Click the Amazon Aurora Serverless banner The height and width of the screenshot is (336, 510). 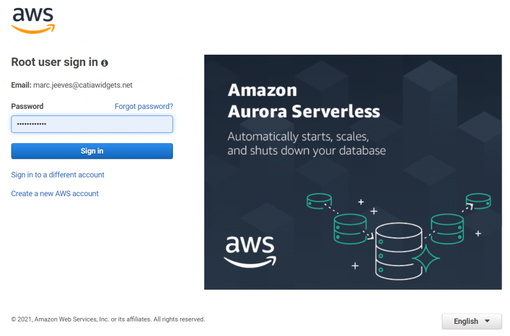click(x=353, y=172)
